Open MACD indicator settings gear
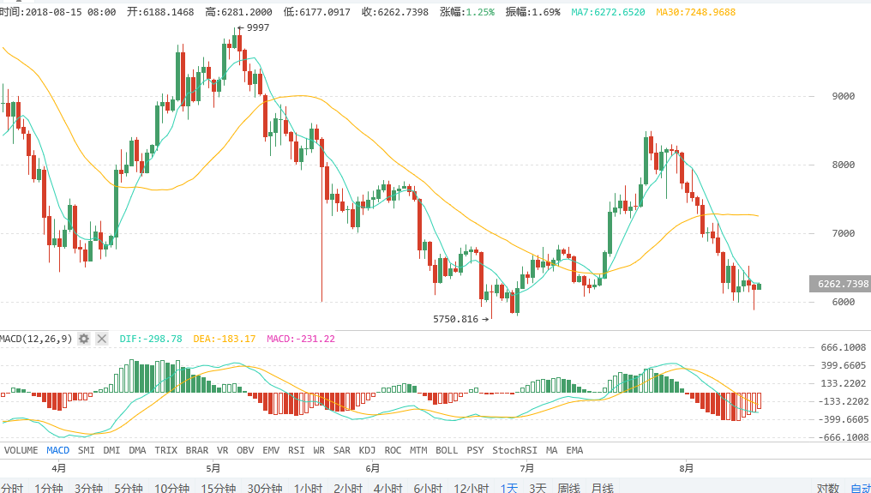The height and width of the screenshot is (493, 871). [x=84, y=339]
